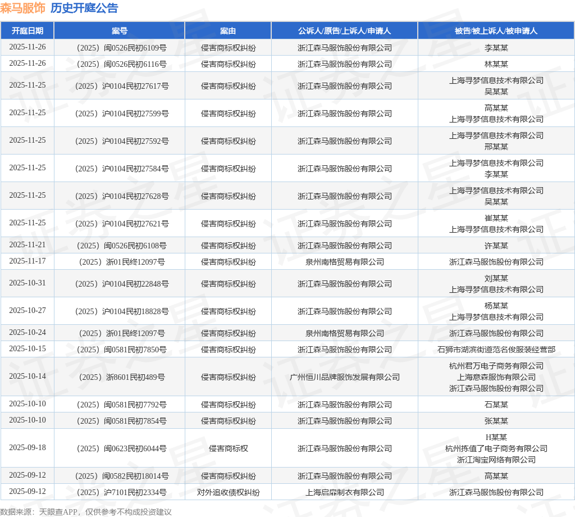Click cause 对外追收债权纠纷
The image size is (575, 517).
coord(228,492)
